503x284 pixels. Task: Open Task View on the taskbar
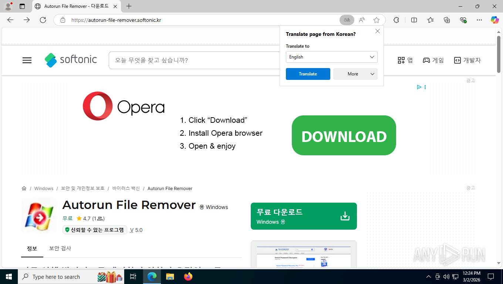(x=134, y=277)
